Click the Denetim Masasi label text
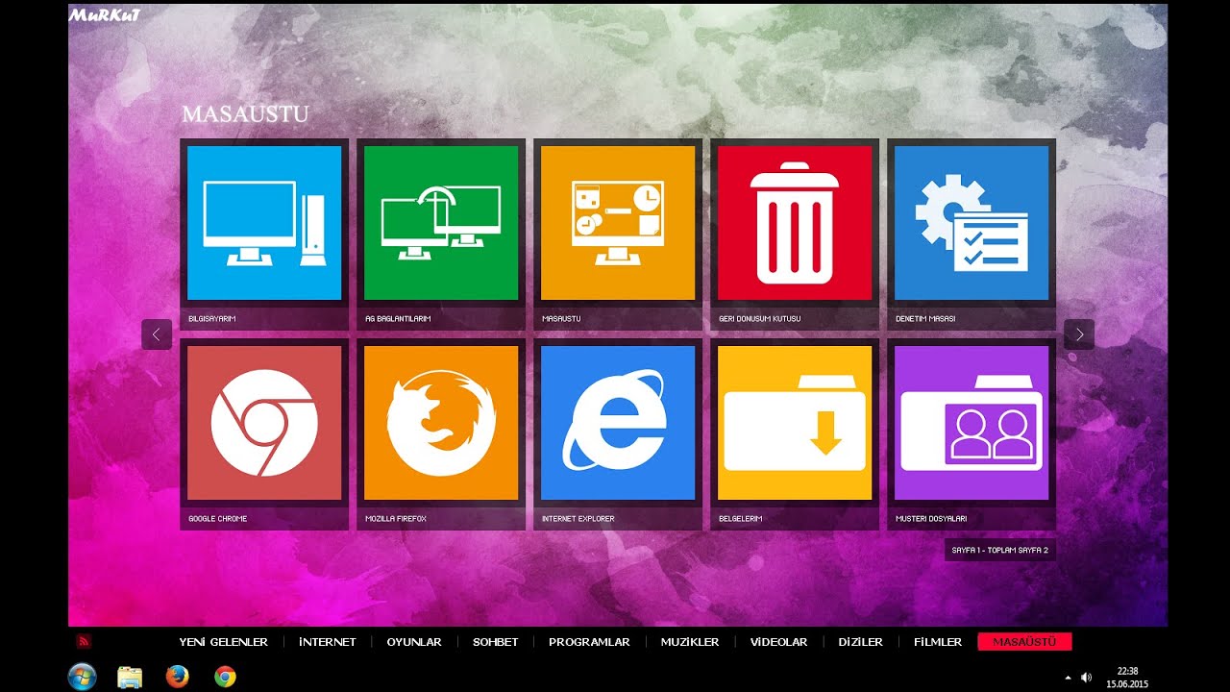1230x692 pixels. [x=925, y=318]
